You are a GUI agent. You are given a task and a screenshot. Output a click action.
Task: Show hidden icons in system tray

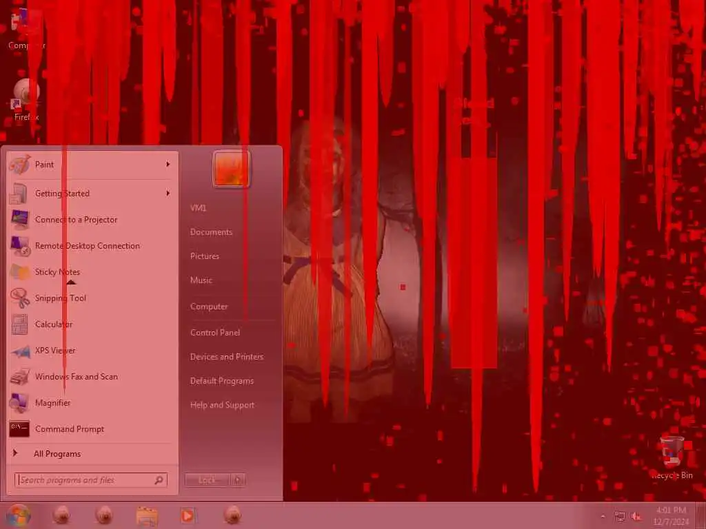click(x=603, y=517)
